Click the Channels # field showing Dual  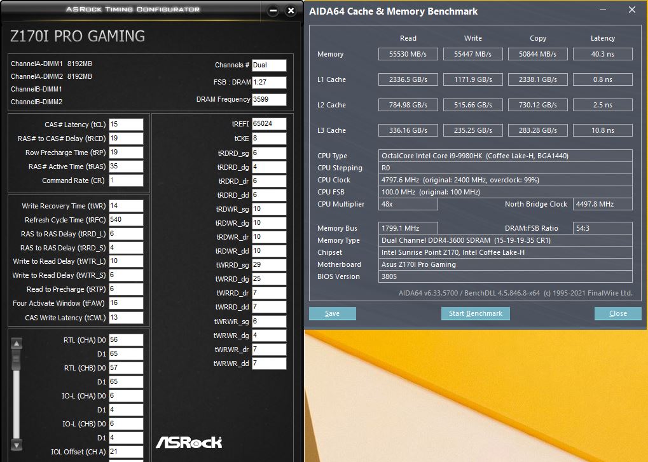(269, 65)
